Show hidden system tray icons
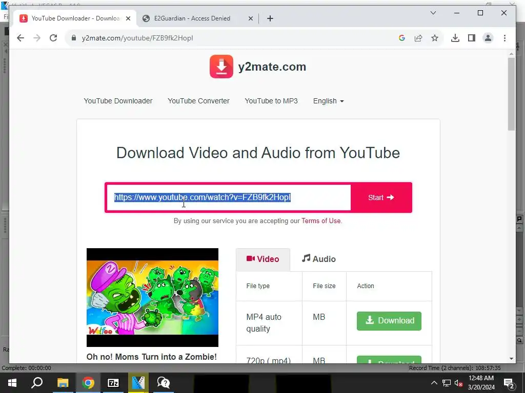This screenshot has width=525, height=393. 434,383
